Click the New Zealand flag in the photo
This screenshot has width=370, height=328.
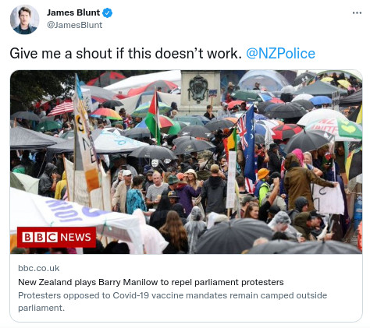[x=247, y=144]
